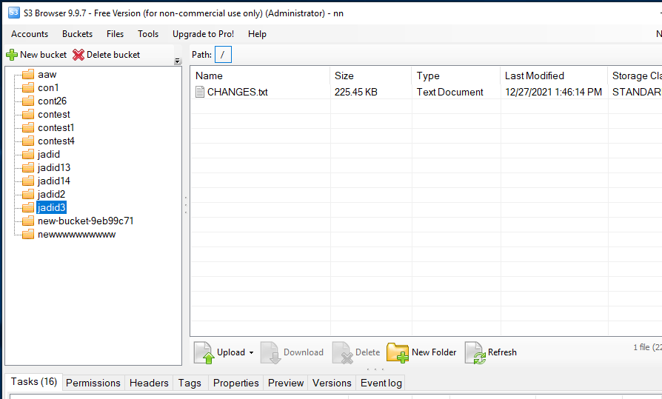Click the Download page icon

point(270,352)
